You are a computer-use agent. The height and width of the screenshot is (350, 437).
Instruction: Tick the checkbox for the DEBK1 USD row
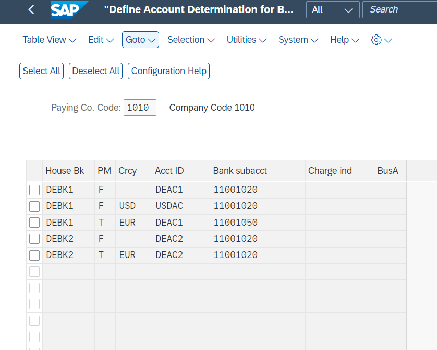34,206
